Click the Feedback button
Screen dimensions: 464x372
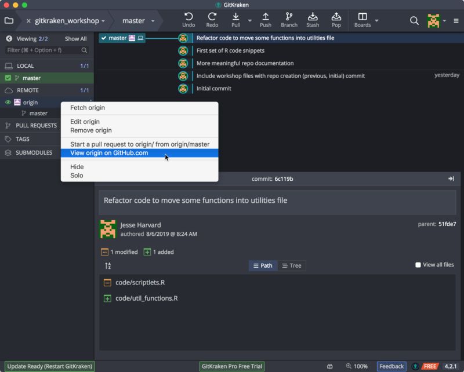[x=391, y=366]
